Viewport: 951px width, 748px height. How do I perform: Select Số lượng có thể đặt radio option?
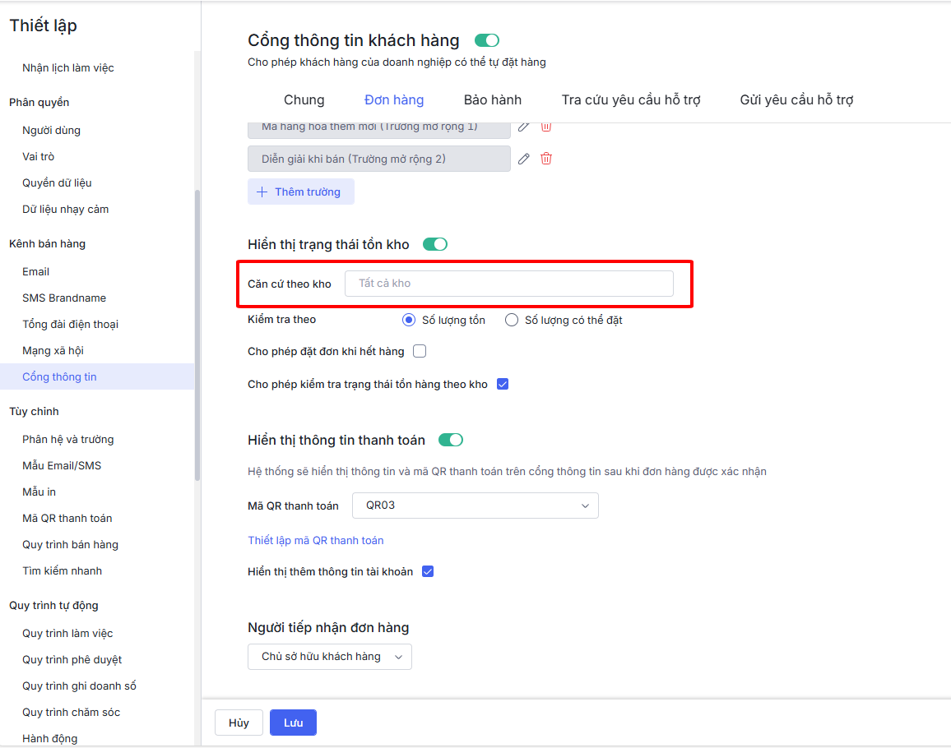(x=512, y=320)
